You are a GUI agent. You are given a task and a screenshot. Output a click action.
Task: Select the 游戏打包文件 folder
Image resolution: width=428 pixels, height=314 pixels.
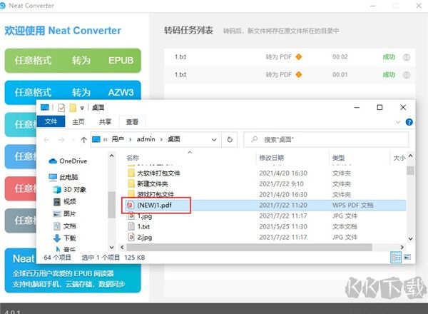156,194
